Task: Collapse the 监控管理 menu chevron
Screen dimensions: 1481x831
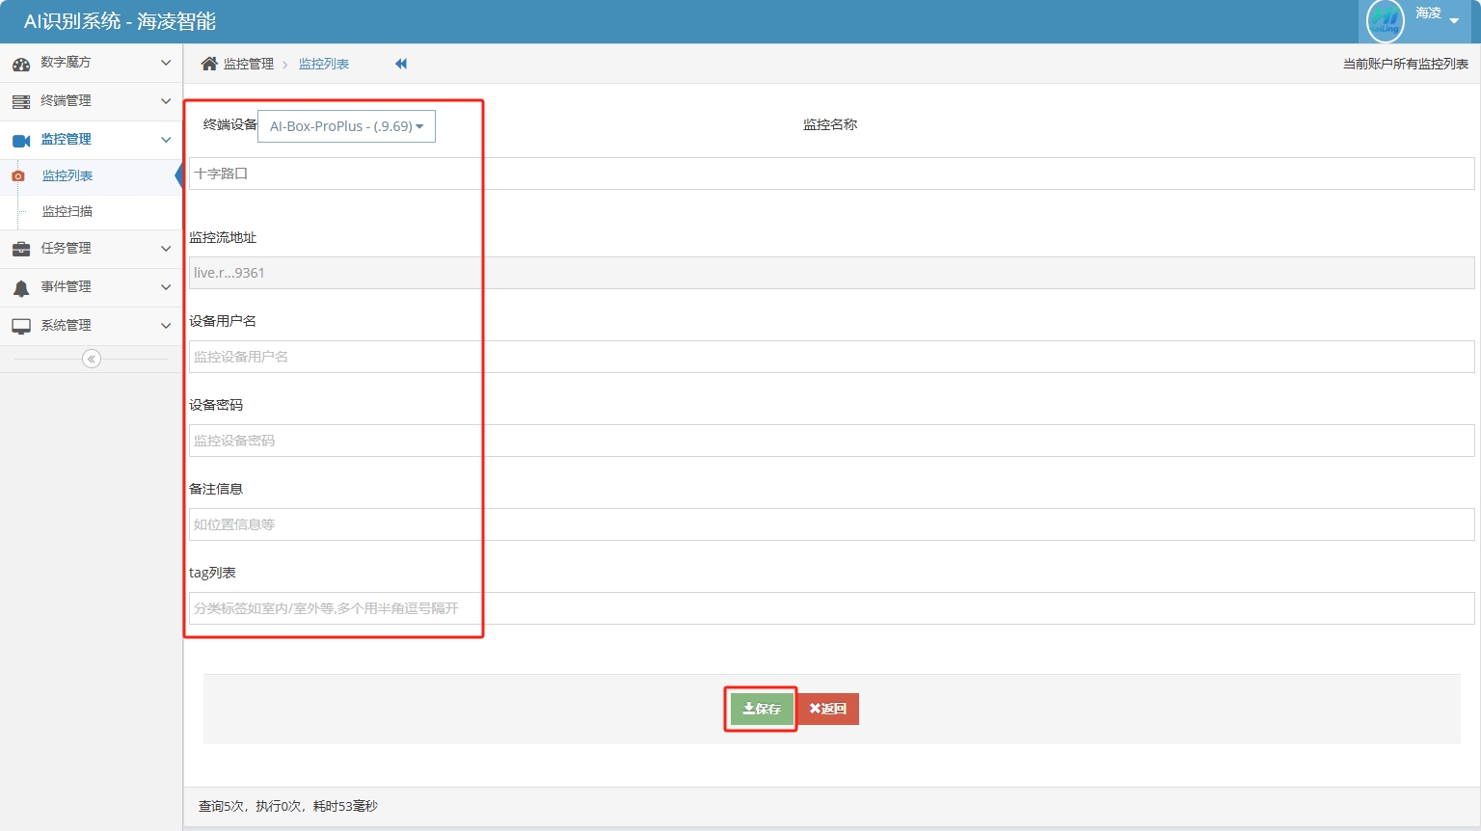Action: click(166, 140)
